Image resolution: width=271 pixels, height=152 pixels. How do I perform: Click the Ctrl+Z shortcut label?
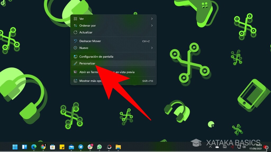coord(146,41)
